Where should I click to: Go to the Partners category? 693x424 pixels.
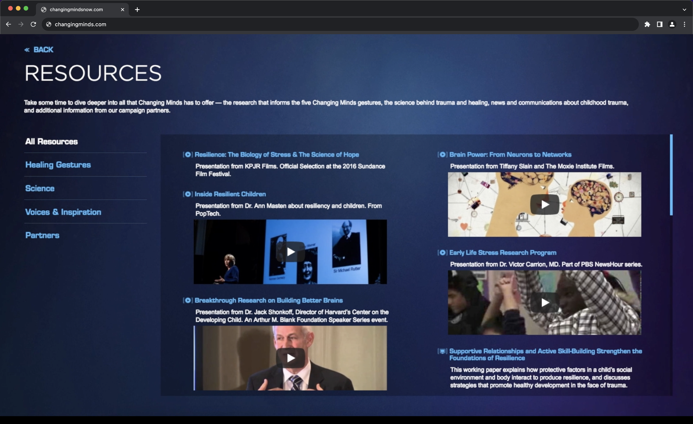[42, 235]
